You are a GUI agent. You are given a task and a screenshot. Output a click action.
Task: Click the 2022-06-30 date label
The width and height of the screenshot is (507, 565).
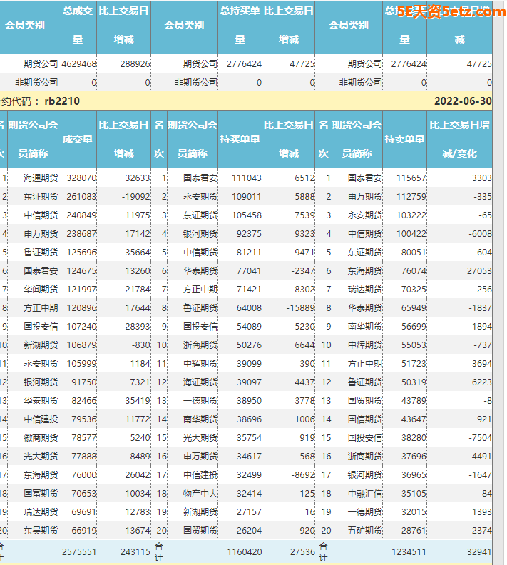click(x=462, y=101)
